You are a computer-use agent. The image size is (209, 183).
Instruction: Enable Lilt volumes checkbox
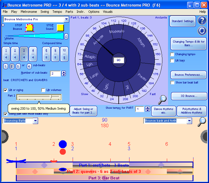point(43,90)
